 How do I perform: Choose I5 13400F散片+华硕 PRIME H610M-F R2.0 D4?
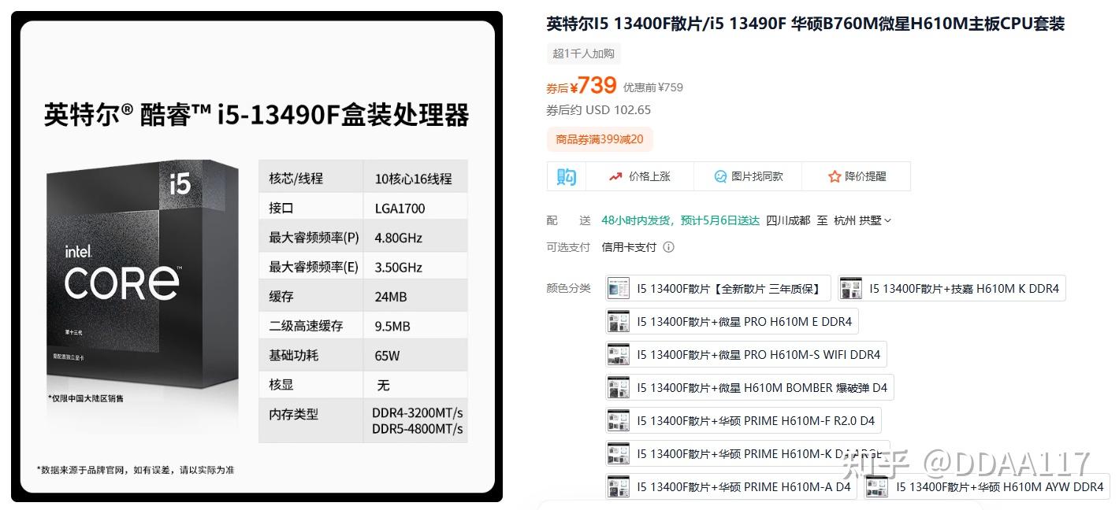(743, 420)
